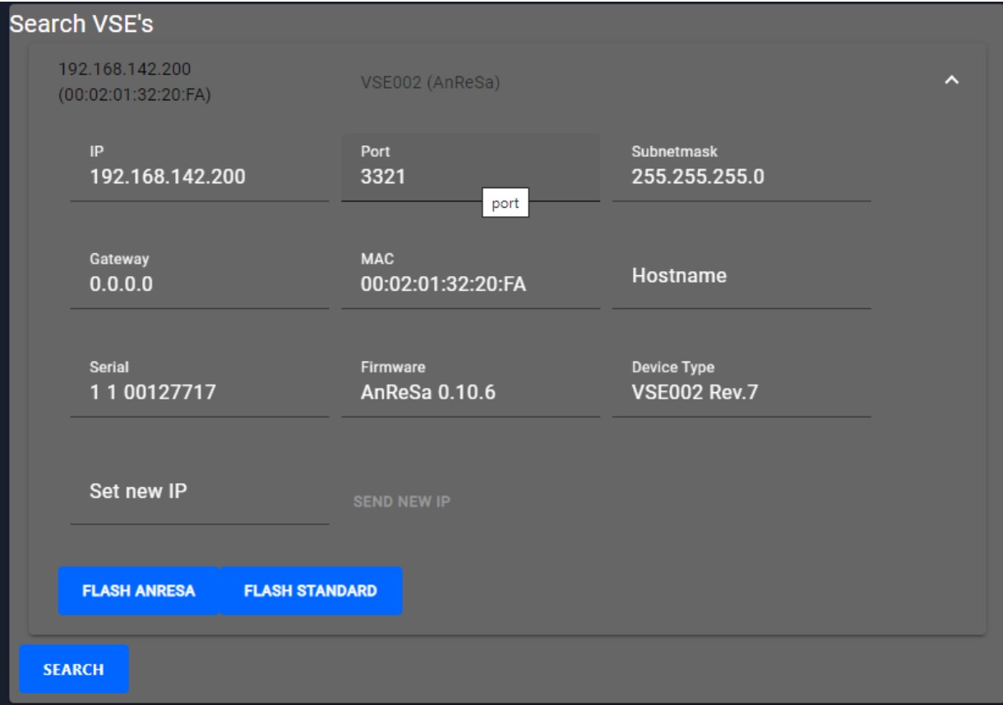Focus the Set new IP input
Screen dimensions: 1003x705
pos(199,493)
